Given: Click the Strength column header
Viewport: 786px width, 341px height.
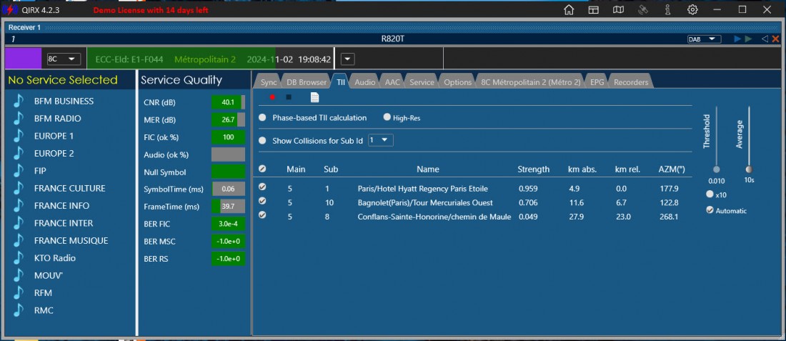Looking at the screenshot, I should pyautogui.click(x=533, y=169).
